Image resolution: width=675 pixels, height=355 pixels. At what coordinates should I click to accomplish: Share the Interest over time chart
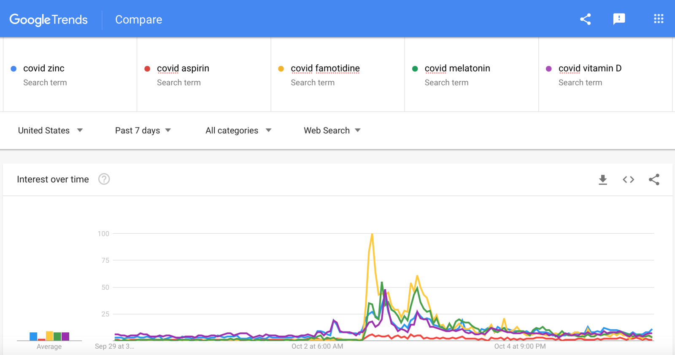(x=654, y=180)
